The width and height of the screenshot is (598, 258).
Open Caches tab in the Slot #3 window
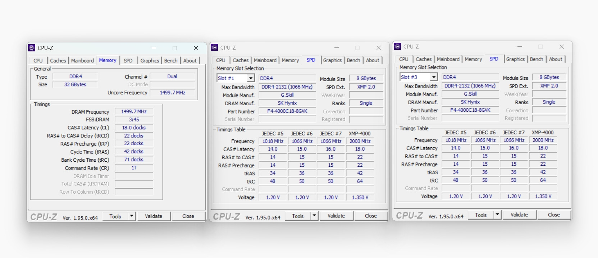tap(424, 59)
